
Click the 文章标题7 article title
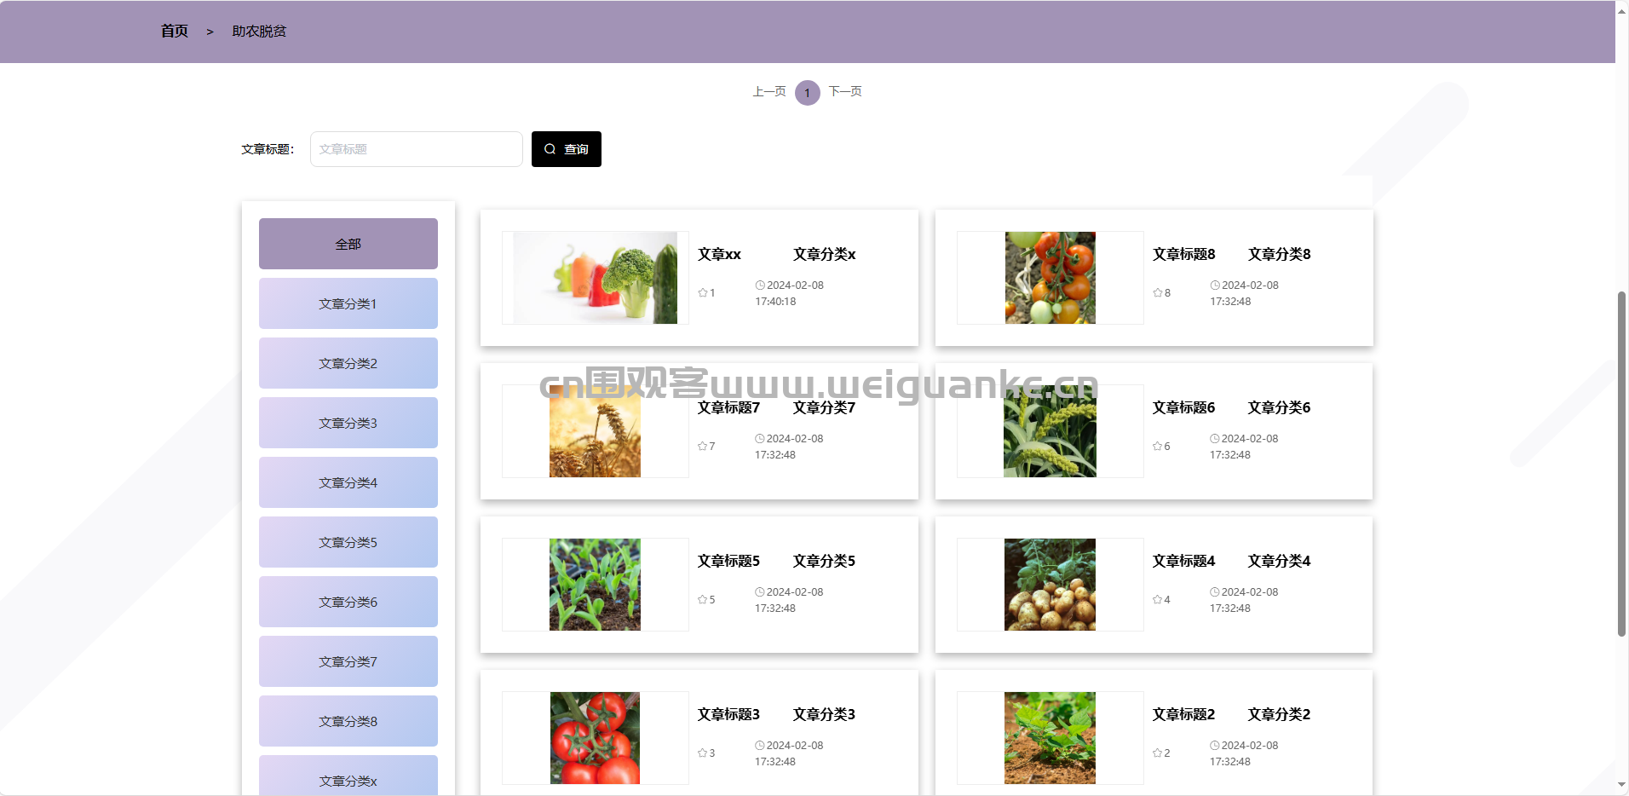point(728,407)
